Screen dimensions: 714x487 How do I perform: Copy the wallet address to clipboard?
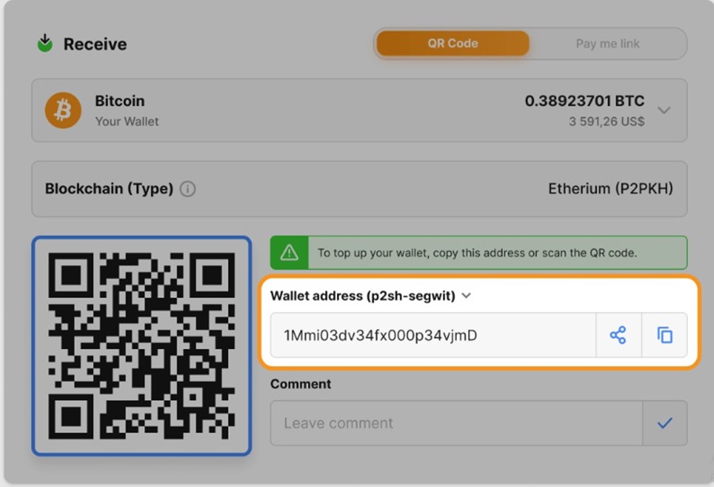pos(665,335)
